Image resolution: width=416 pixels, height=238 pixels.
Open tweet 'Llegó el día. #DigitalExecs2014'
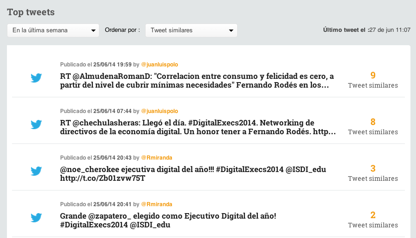(198, 127)
